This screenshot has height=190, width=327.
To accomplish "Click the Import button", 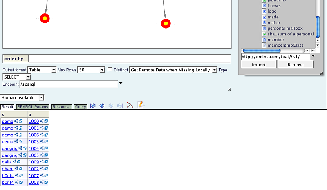I will 259,65.
